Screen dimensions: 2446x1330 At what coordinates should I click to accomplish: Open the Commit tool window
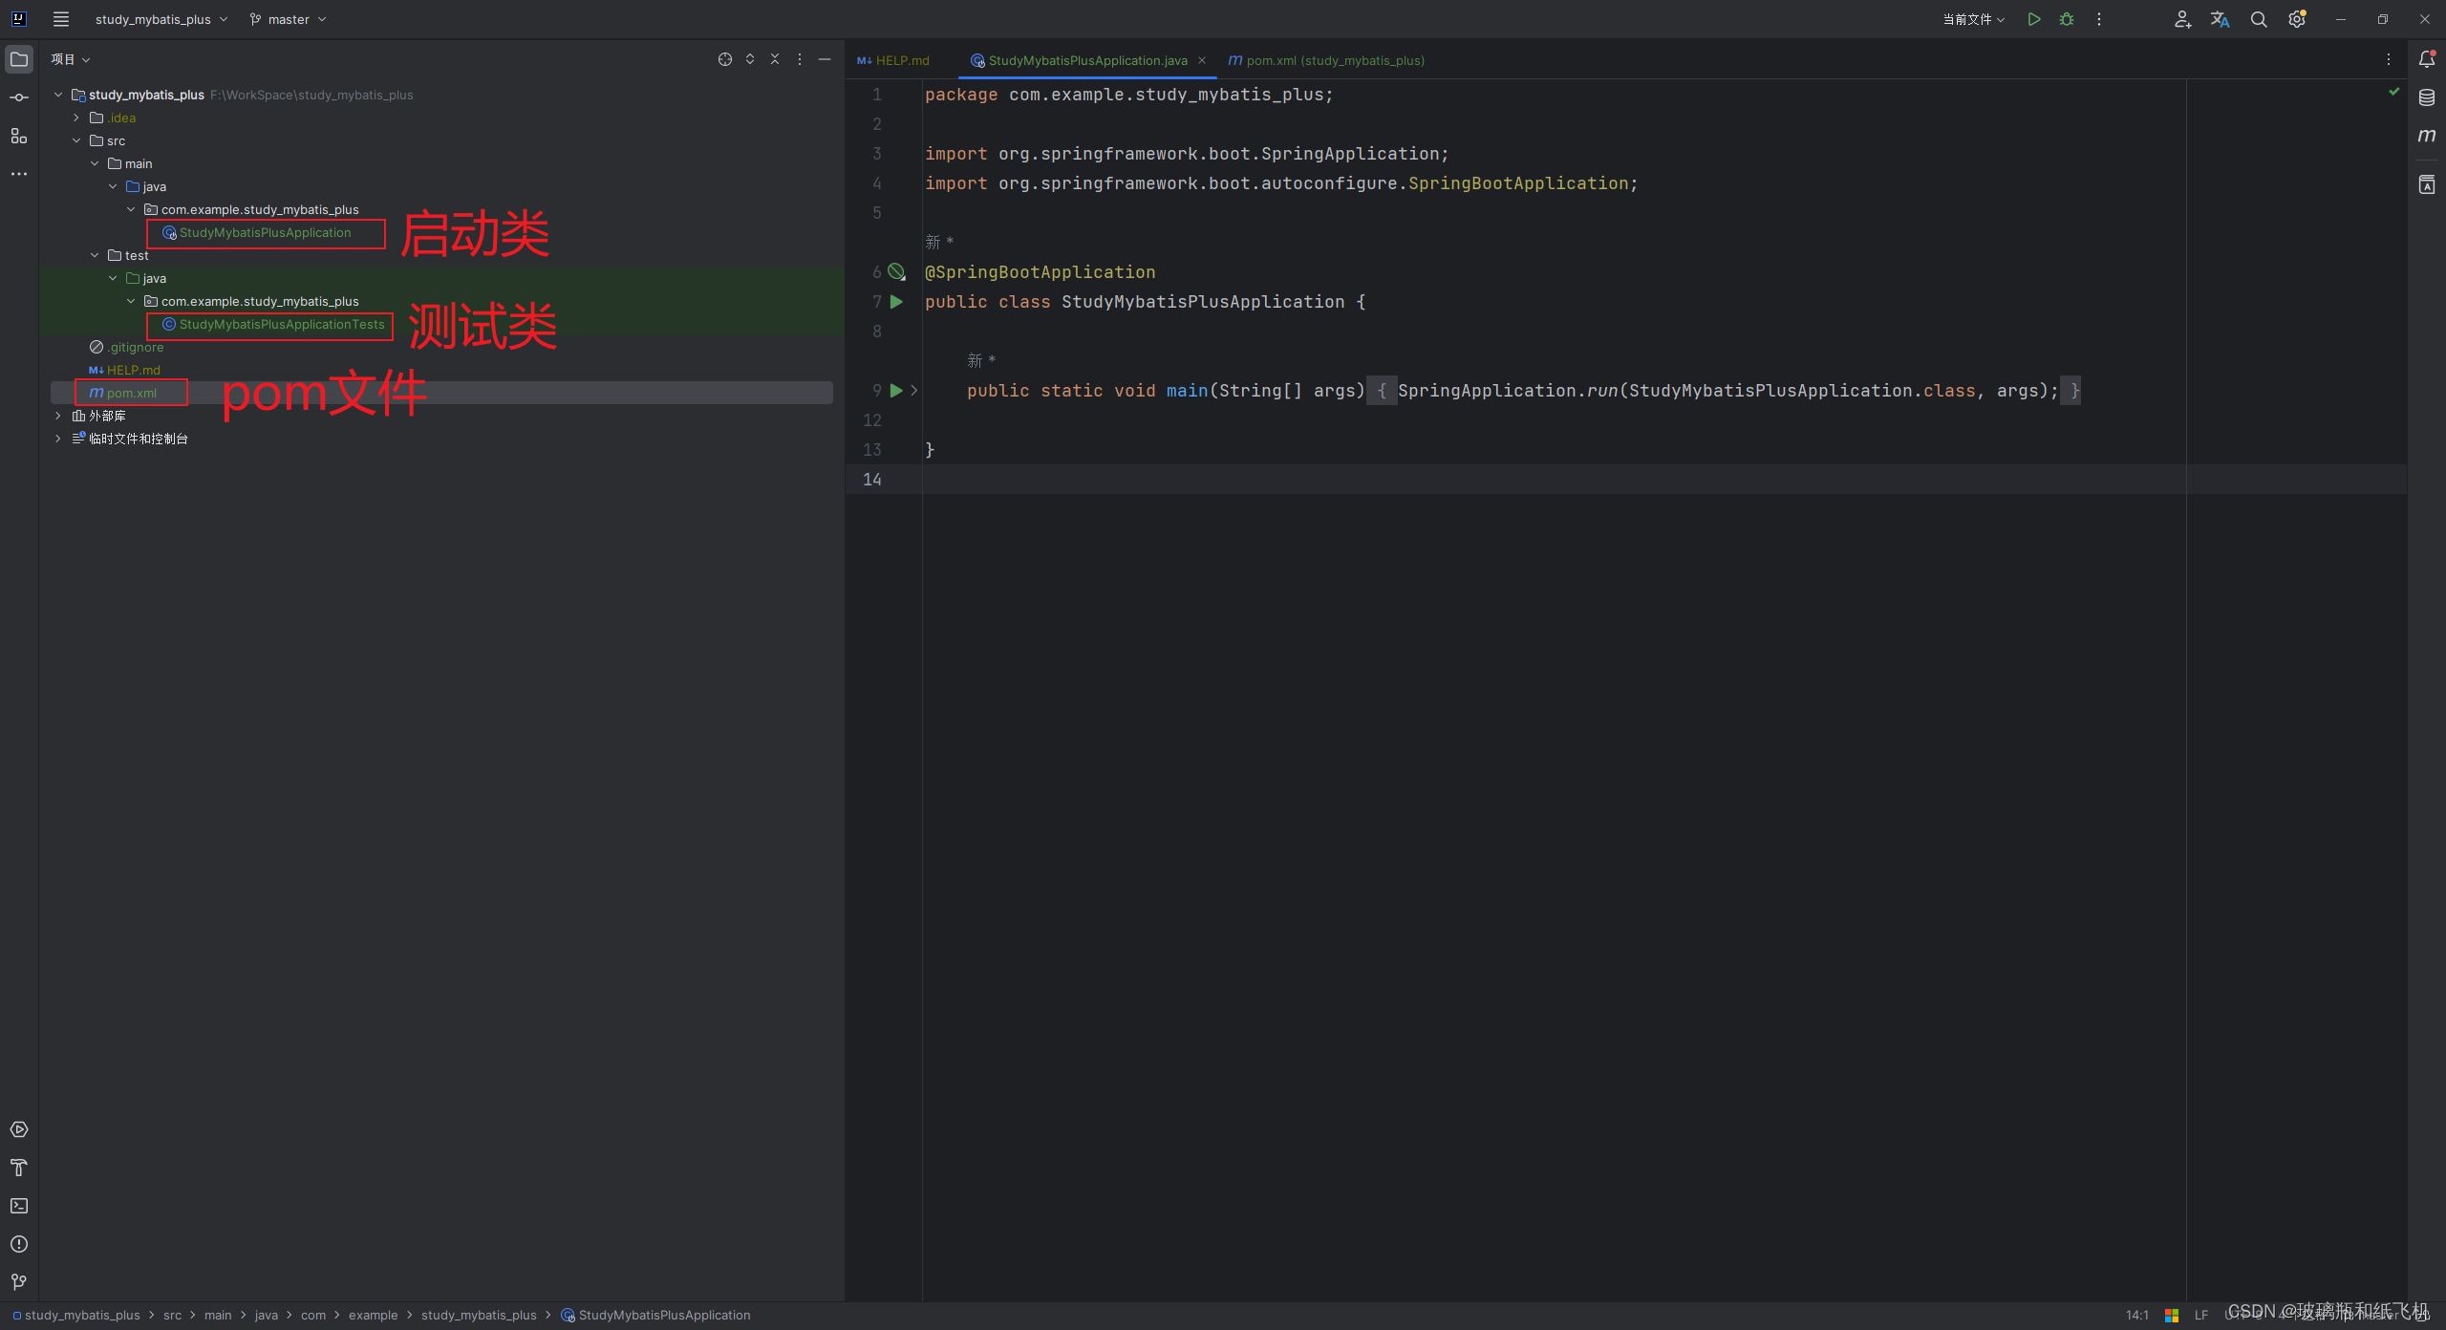pos(19,97)
